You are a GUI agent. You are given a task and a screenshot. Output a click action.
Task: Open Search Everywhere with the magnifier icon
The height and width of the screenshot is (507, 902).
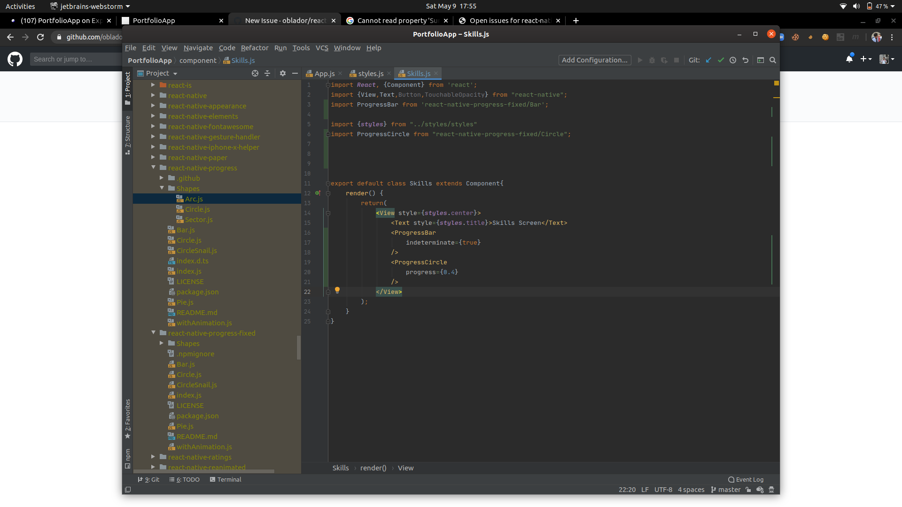point(773,60)
